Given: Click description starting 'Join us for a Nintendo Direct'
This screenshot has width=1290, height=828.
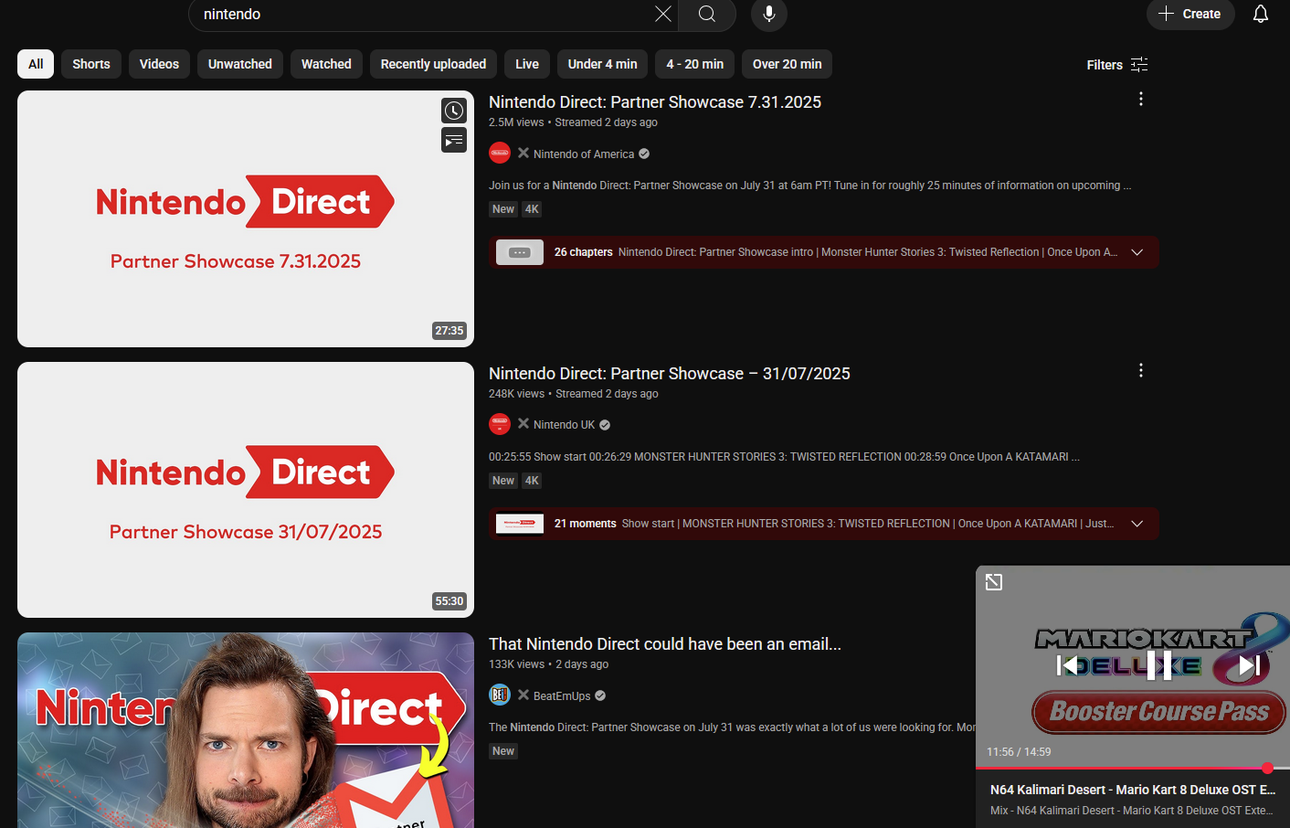Looking at the screenshot, I should click(810, 186).
